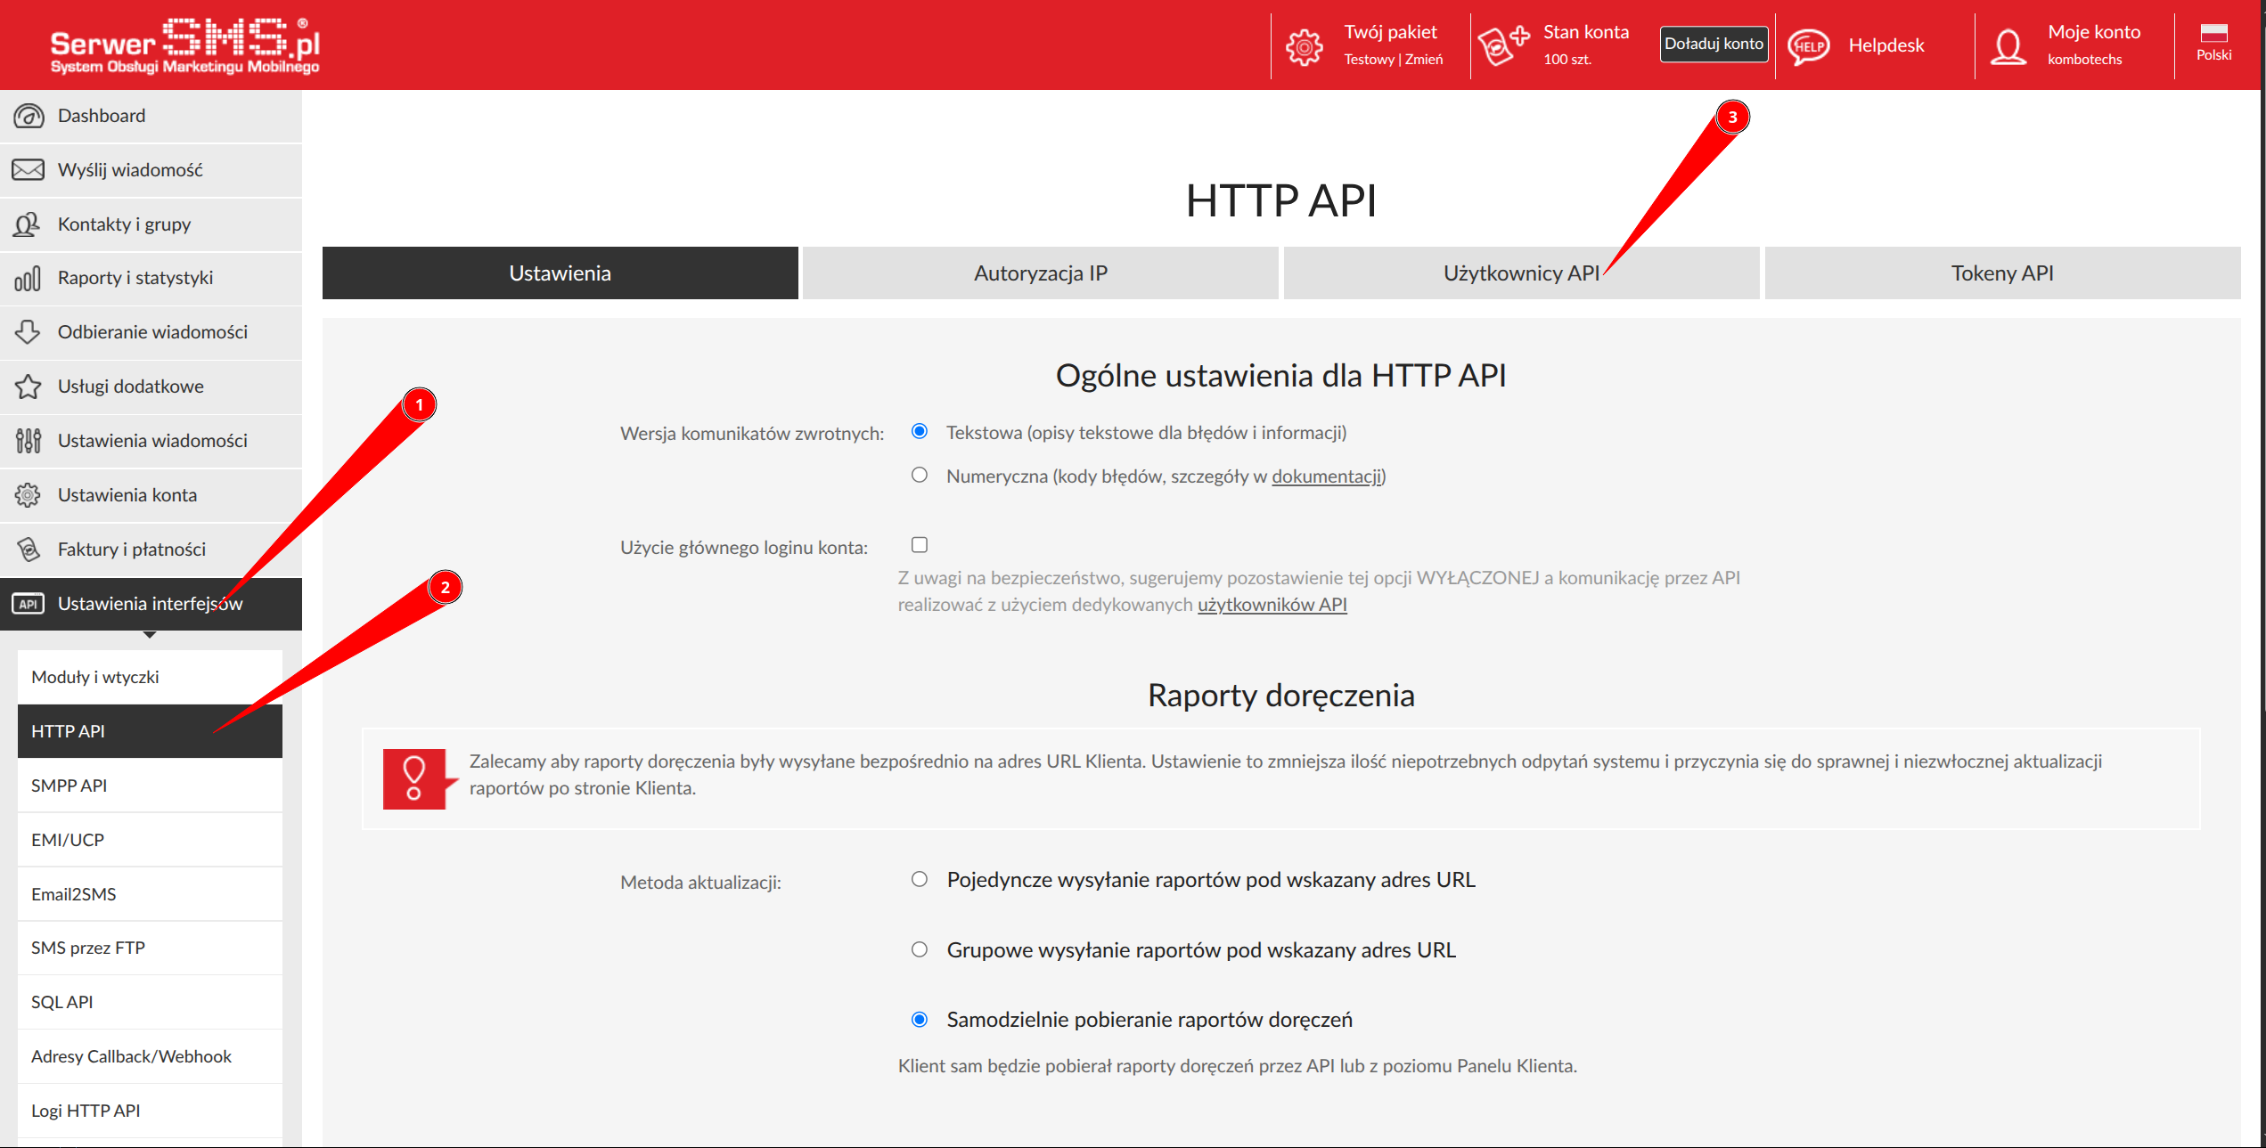2266x1148 pixels.
Task: Click the Twój pakiet gear icon
Action: 1304,46
